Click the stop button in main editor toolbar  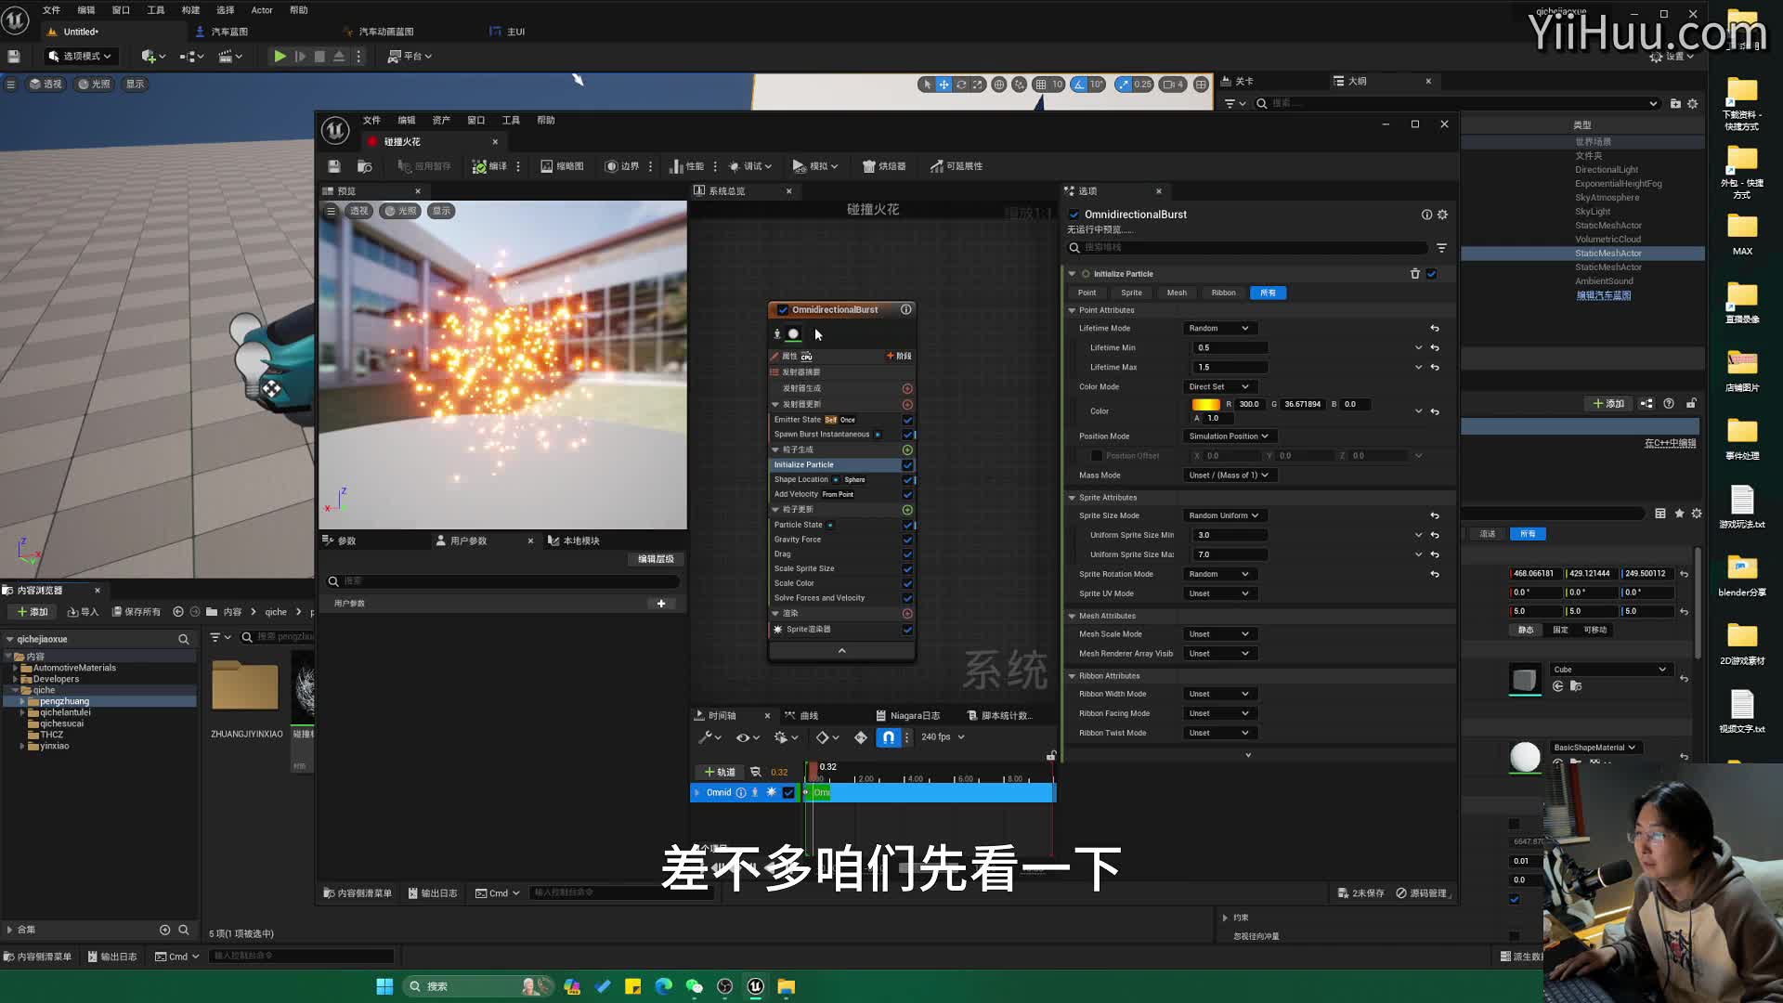(319, 57)
